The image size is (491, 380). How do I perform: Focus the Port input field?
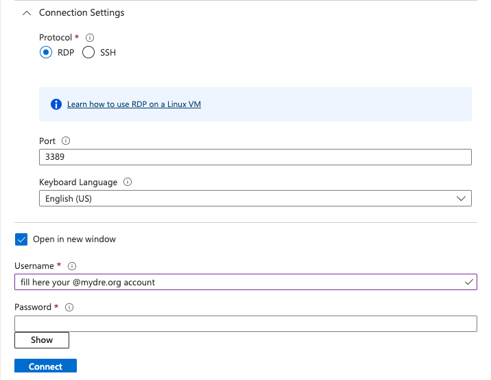[255, 157]
